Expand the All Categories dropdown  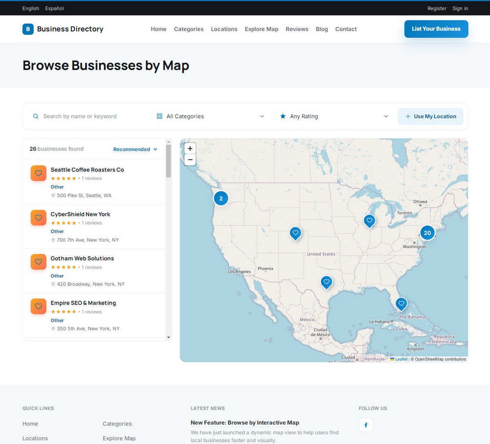click(211, 116)
